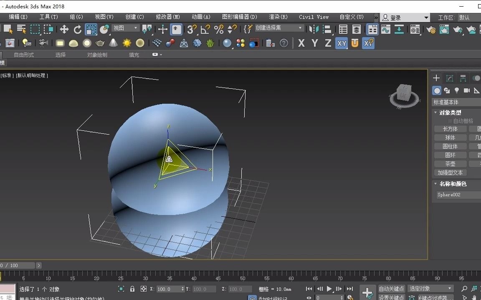Screen dimensions: 481x300
Task: Open the 渲染 menu
Action: pos(277,17)
